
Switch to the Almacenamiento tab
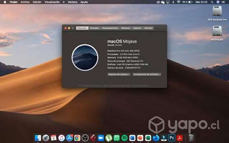110,28
